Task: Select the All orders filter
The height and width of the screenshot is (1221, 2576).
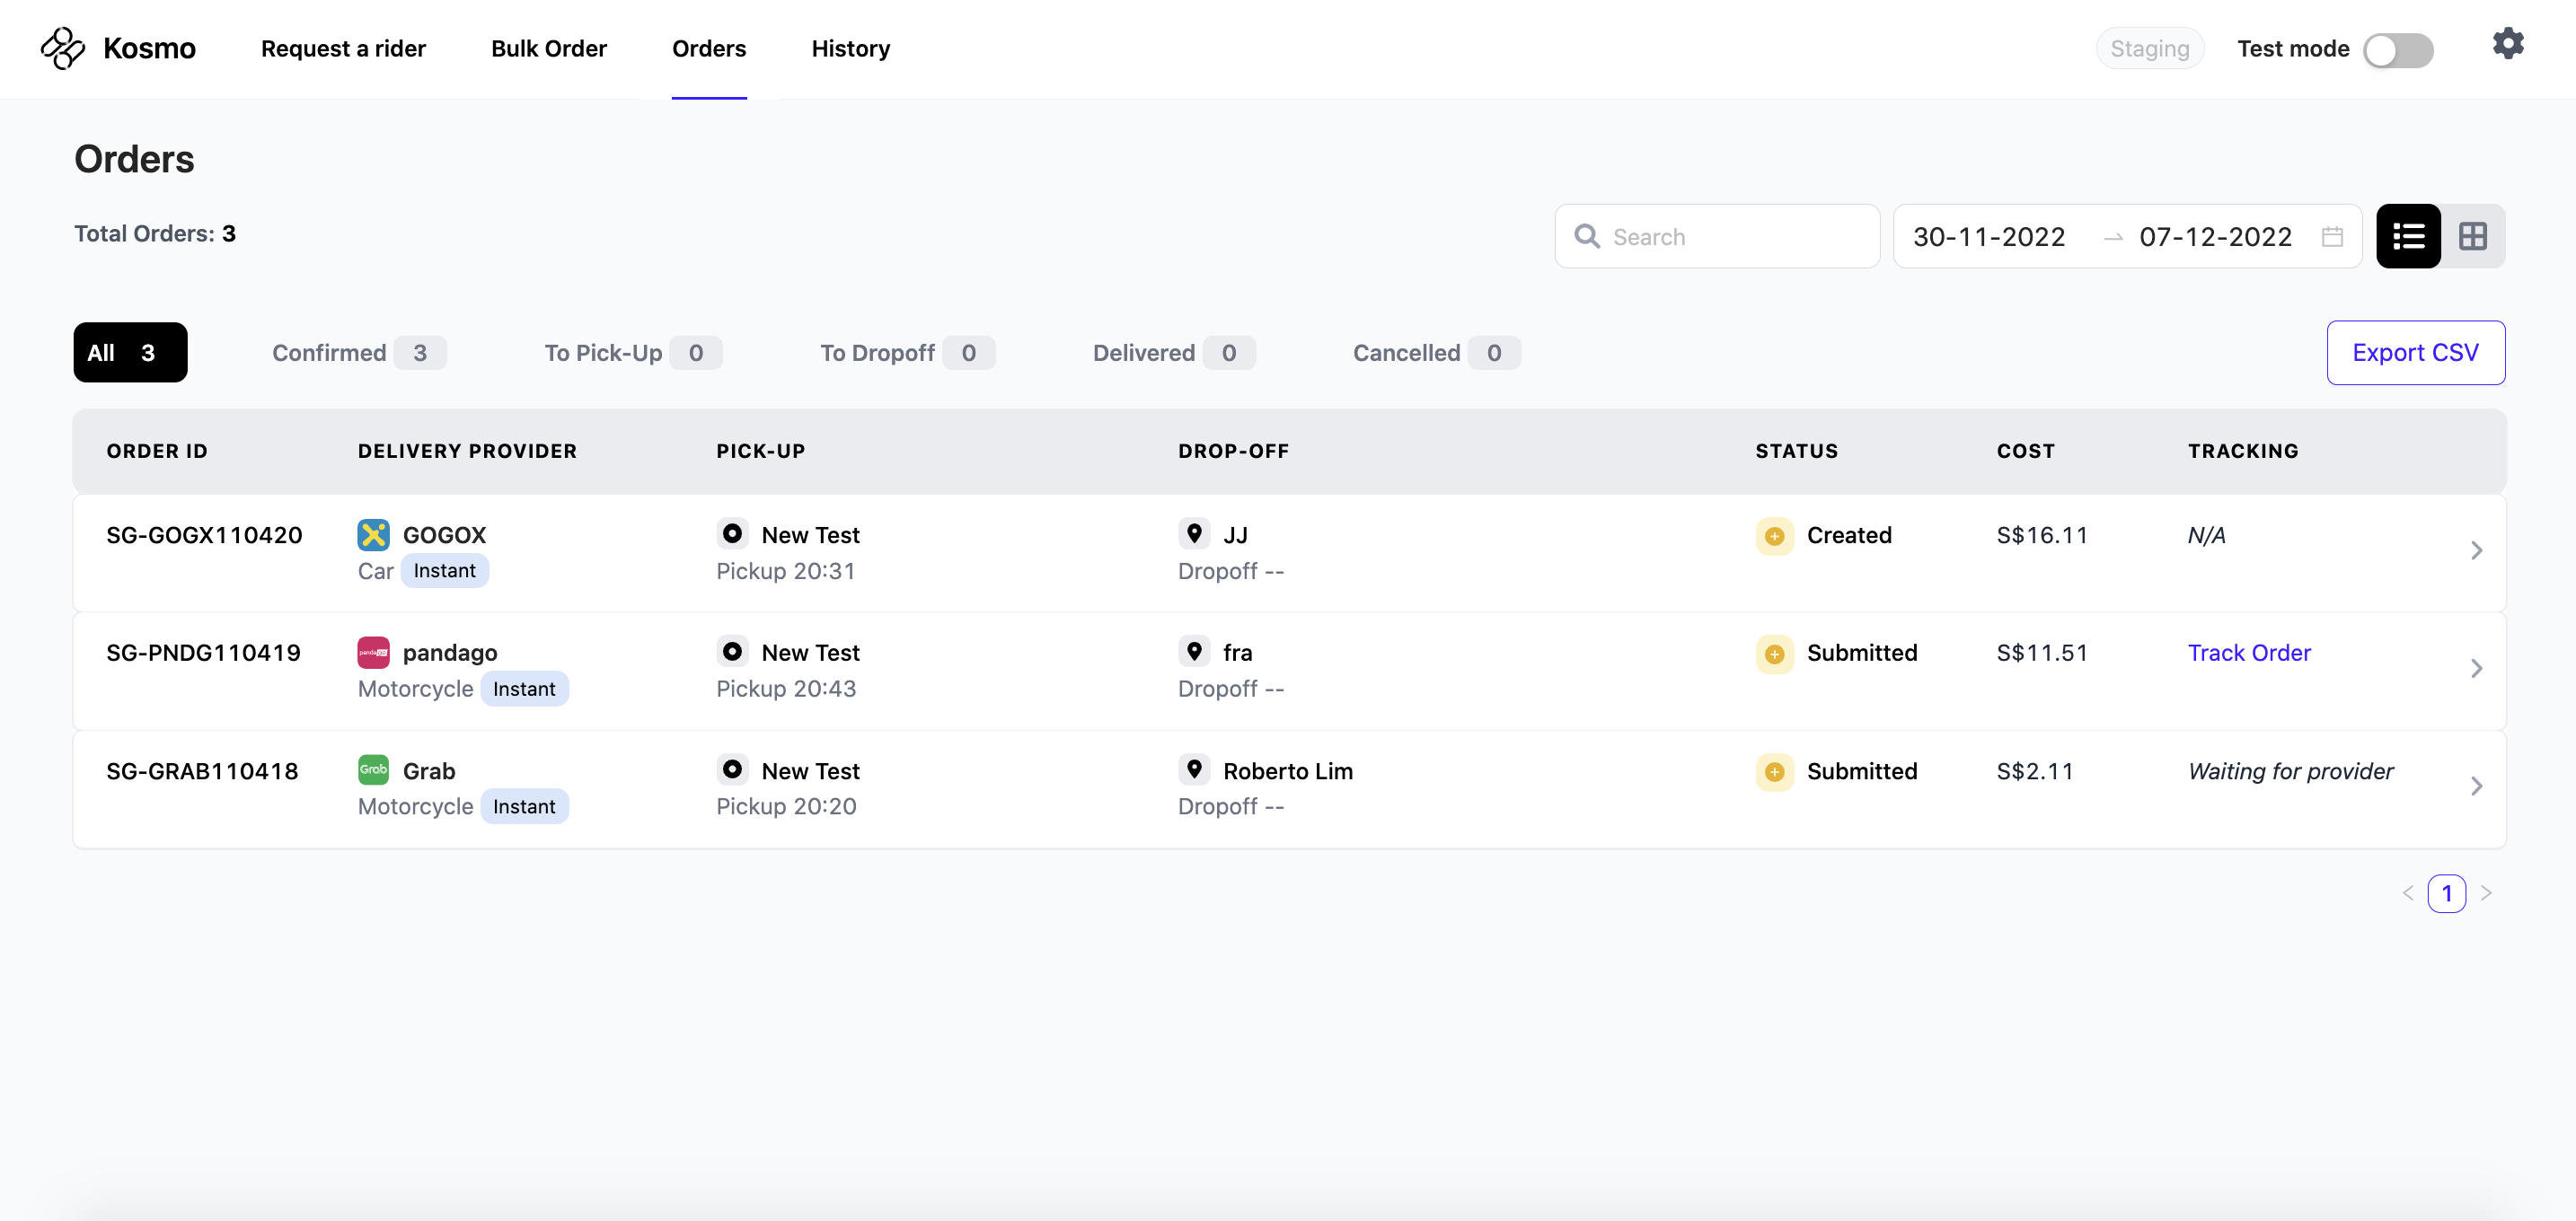Action: pyautogui.click(x=130, y=353)
